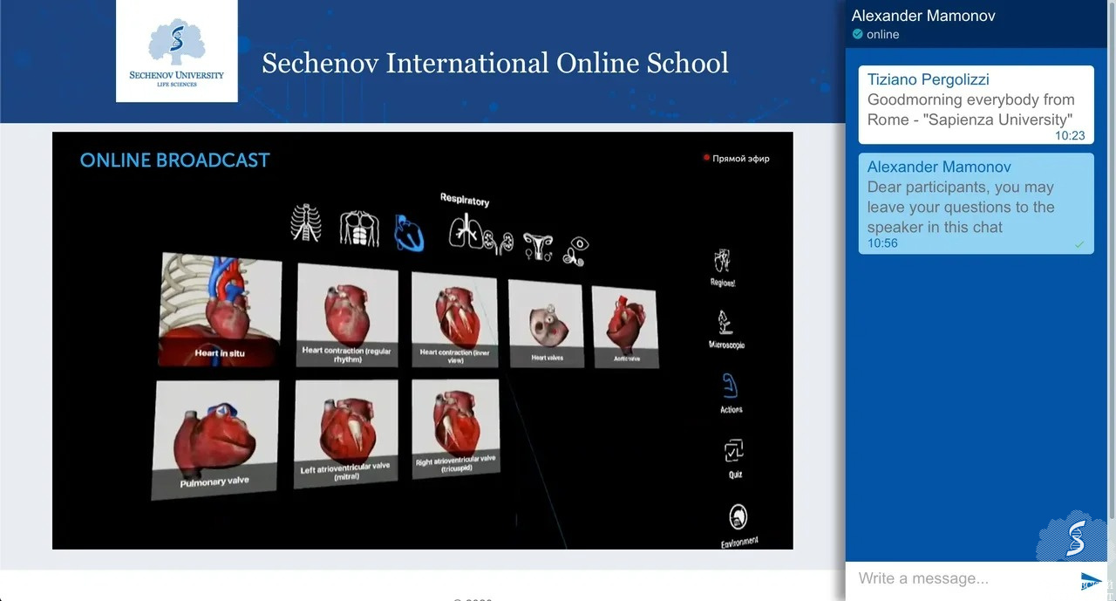Open the Regional anatomy icon

[x=722, y=261]
